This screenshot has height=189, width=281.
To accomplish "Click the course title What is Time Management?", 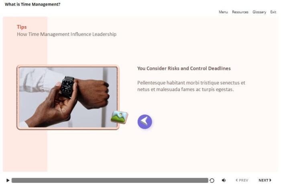I will (x=33, y=4).
